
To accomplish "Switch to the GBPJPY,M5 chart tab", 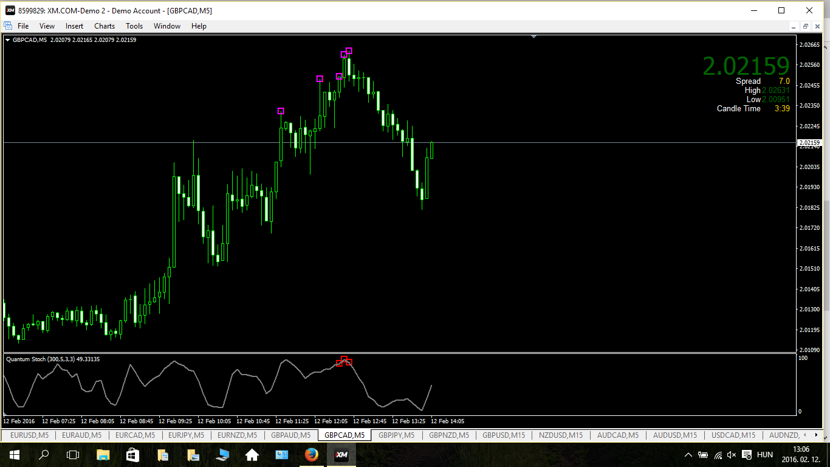I will click(396, 435).
